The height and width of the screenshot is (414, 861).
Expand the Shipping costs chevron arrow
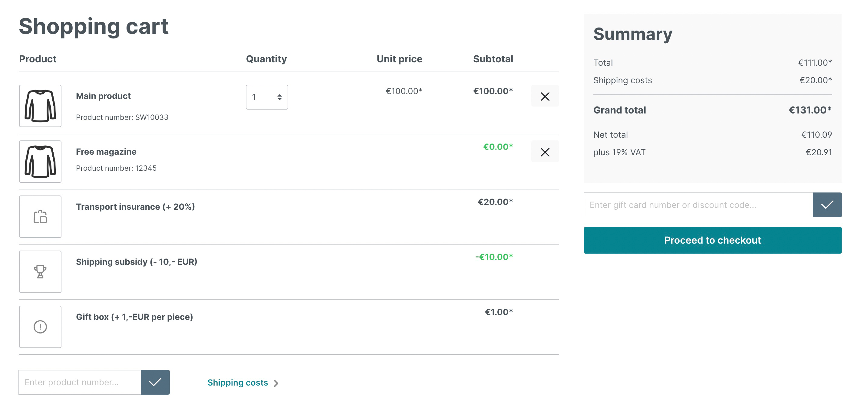tap(276, 383)
